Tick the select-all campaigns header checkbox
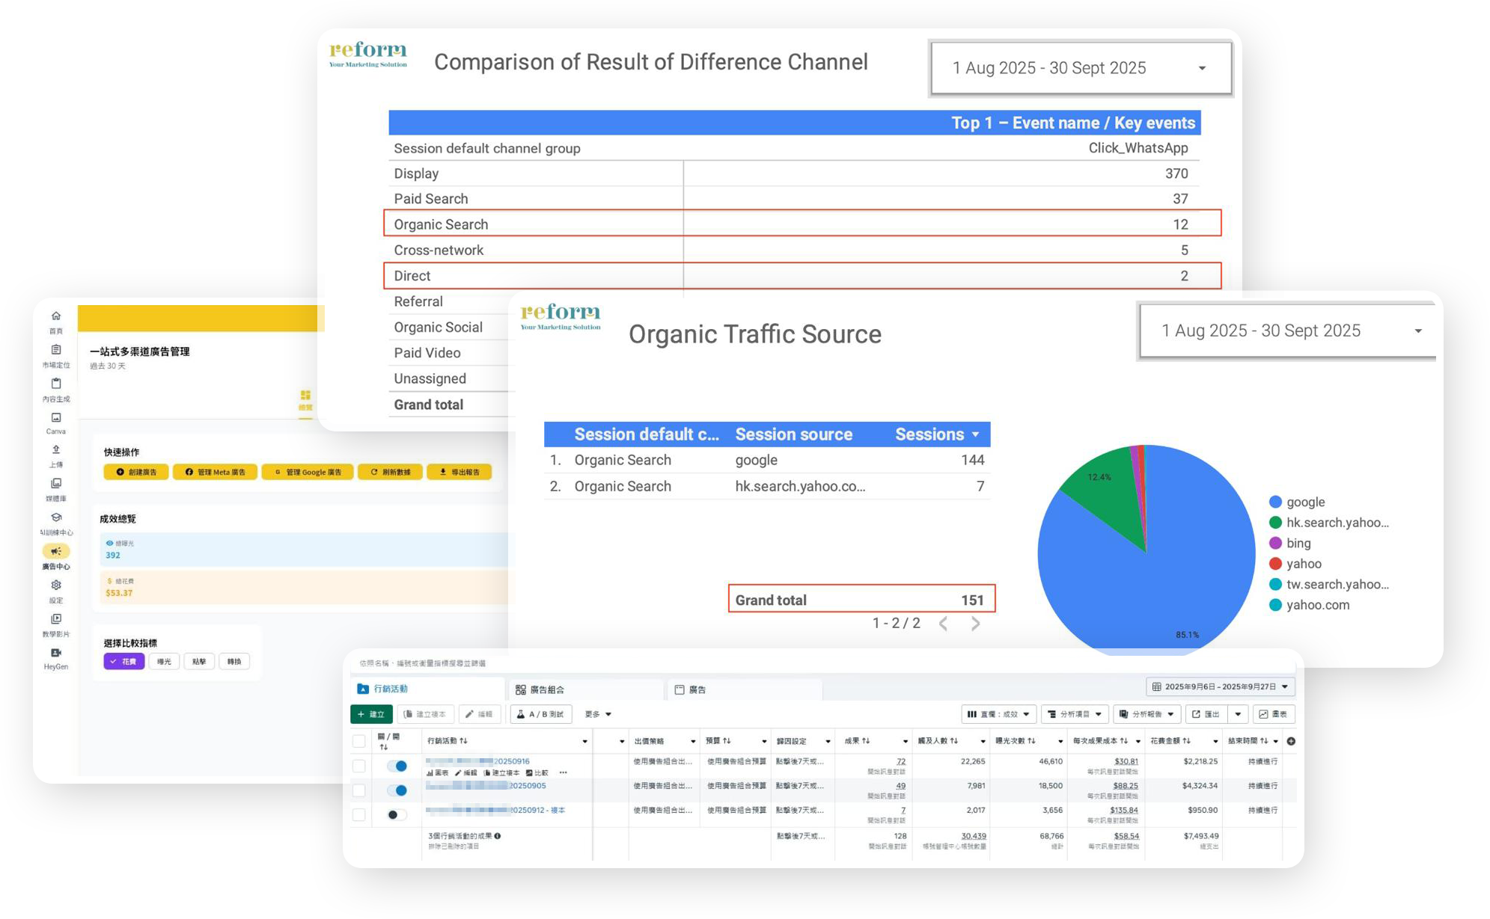Screen dimensions: 1490x919 [x=359, y=741]
